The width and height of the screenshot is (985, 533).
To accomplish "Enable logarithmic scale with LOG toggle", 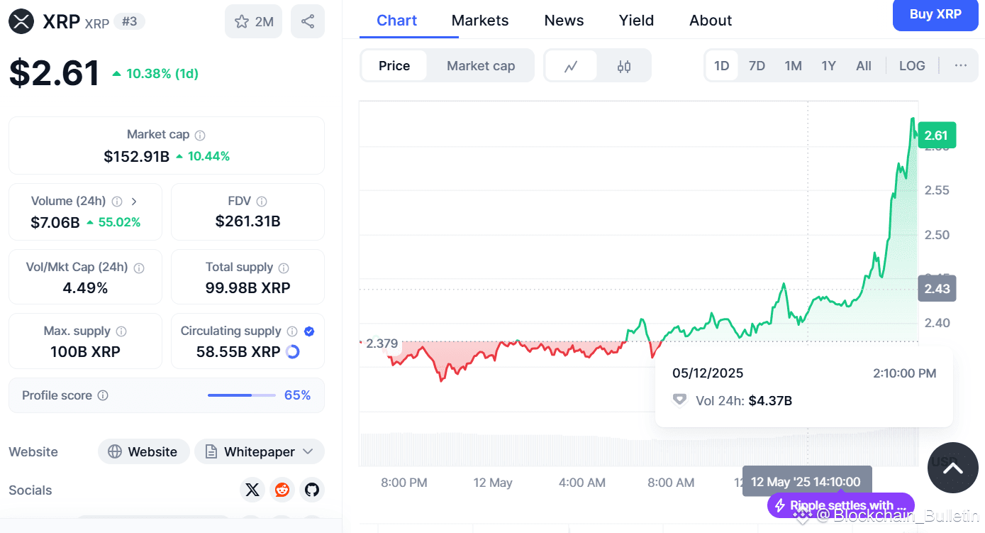I will [912, 65].
